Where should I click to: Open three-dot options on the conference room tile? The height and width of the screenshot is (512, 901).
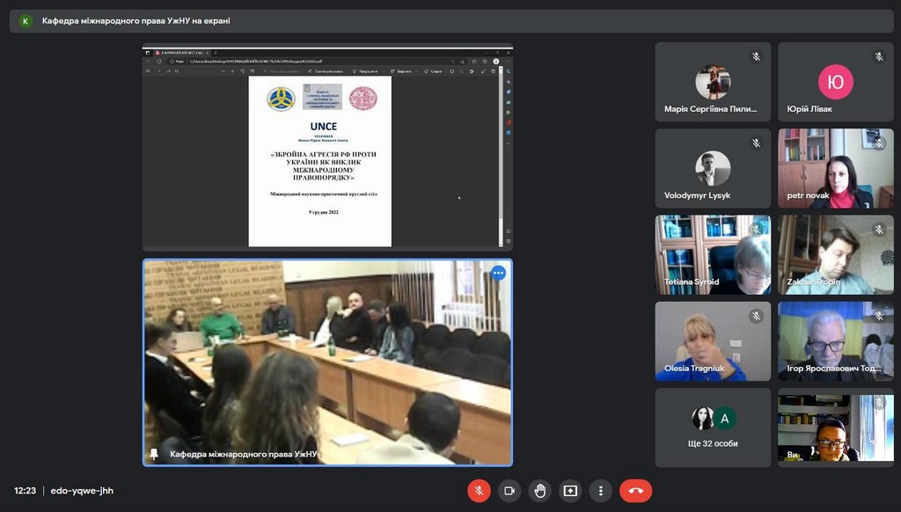(x=498, y=273)
